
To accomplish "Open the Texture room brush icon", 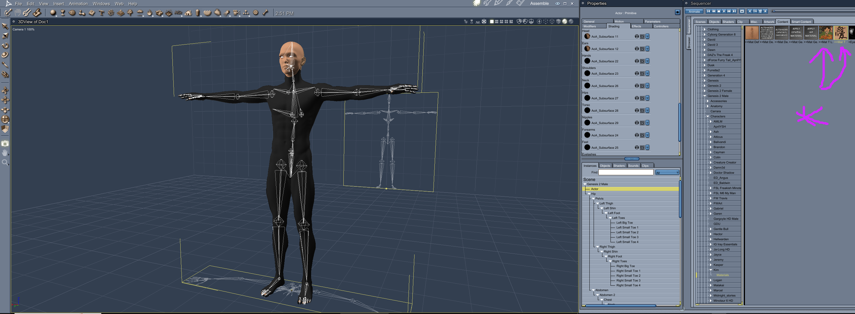I will (509, 3).
